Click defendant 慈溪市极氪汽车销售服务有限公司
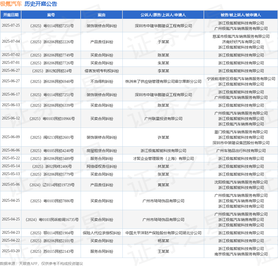278x266 pixels. click(241, 36)
